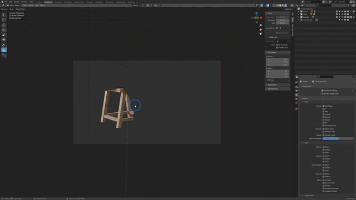The image size is (356, 200).
Task: Open the Render properties tab
Action: click(296, 87)
